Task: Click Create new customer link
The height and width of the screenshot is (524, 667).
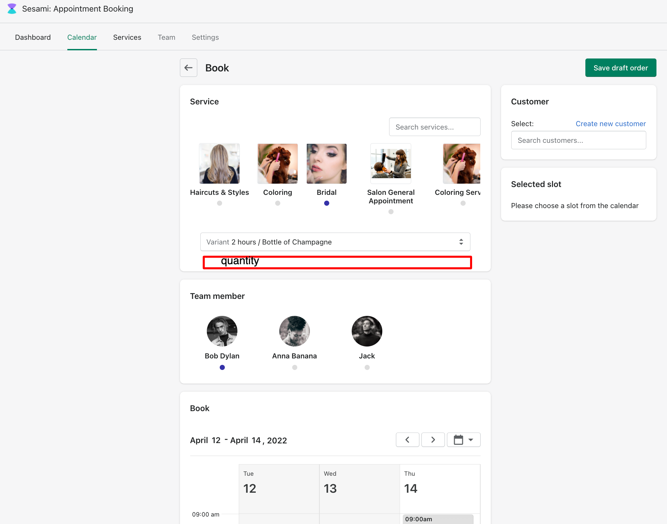Action: click(611, 124)
